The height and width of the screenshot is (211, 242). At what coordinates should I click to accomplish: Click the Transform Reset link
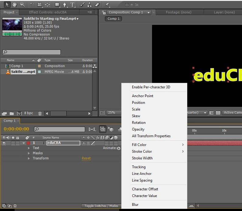click(86, 158)
